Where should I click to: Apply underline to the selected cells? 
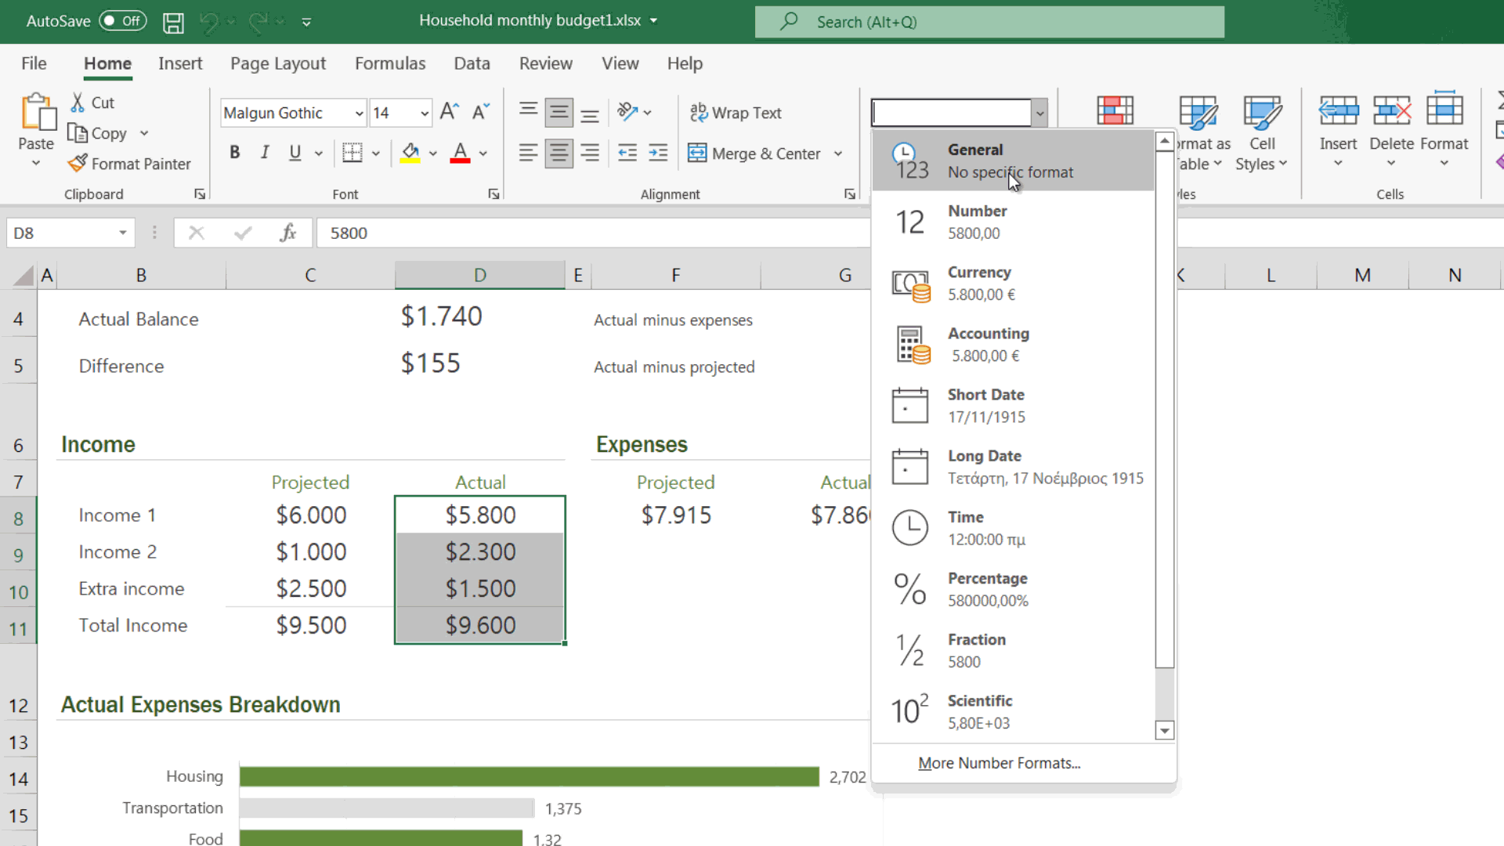pyautogui.click(x=295, y=153)
